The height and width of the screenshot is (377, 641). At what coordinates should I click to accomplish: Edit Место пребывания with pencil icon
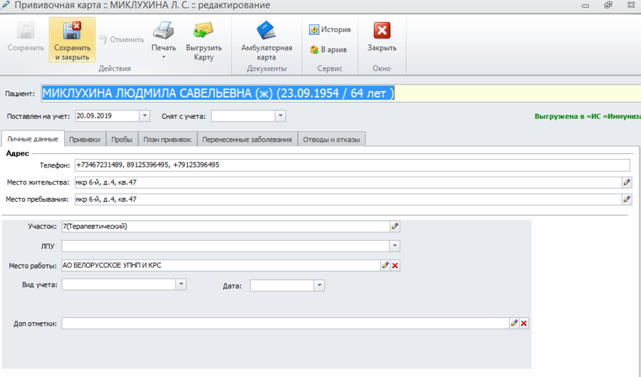[x=627, y=200]
